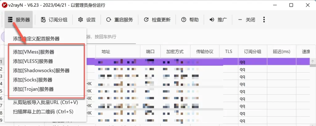Minimize the v2rayN window
This screenshot has width=316, height=126.
click(x=274, y=5)
